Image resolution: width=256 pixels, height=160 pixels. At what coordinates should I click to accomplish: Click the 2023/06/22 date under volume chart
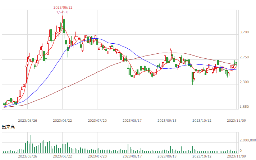click(x=62, y=156)
